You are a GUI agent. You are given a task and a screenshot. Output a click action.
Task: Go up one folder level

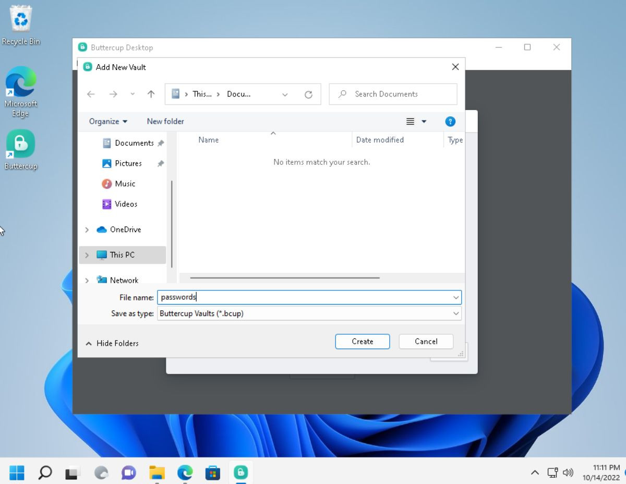151,94
